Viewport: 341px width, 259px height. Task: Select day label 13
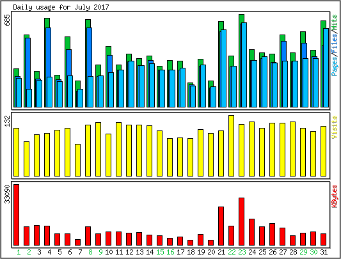coord(139,252)
